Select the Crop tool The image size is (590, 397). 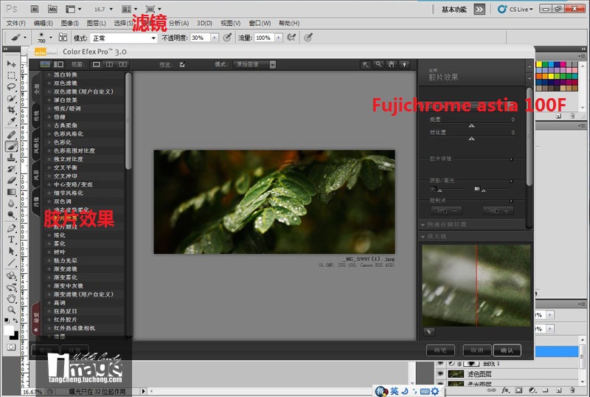(x=12, y=109)
